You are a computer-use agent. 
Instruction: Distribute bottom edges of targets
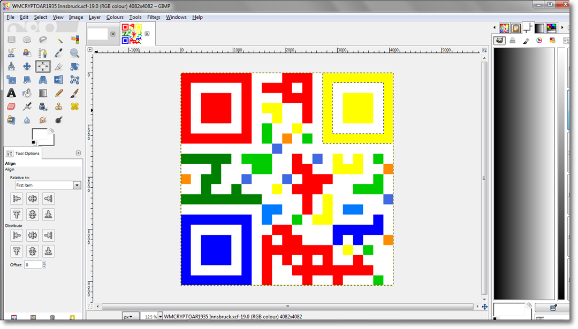coord(48,251)
